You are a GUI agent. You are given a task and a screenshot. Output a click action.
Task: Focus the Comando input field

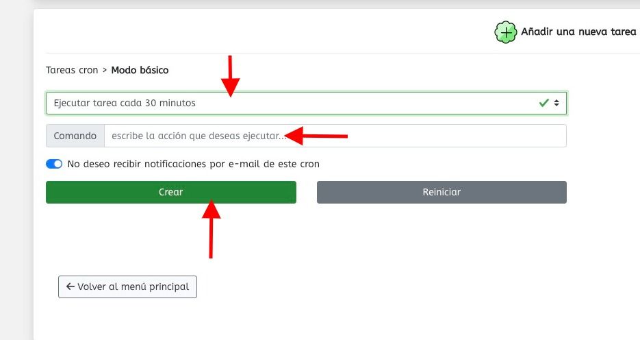coord(335,136)
